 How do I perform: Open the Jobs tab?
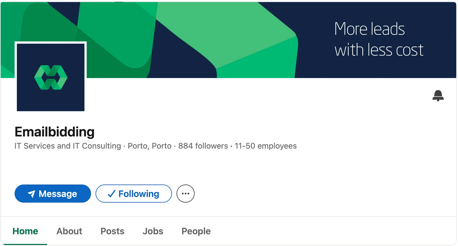pyautogui.click(x=153, y=231)
